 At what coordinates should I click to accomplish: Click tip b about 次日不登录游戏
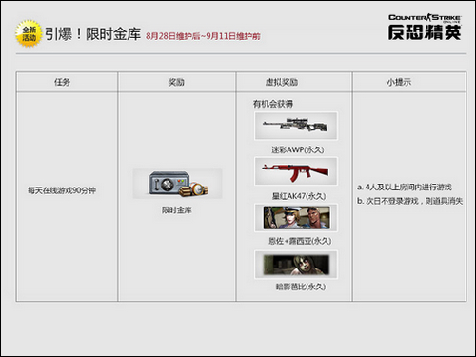tap(409, 201)
